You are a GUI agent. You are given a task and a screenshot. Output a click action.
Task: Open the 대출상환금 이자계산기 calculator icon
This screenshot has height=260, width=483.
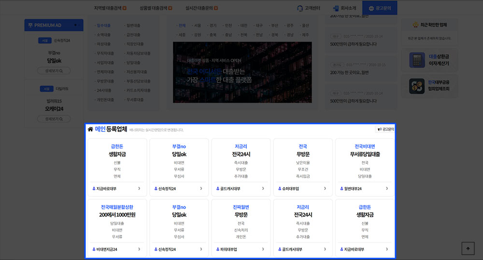[416, 60]
